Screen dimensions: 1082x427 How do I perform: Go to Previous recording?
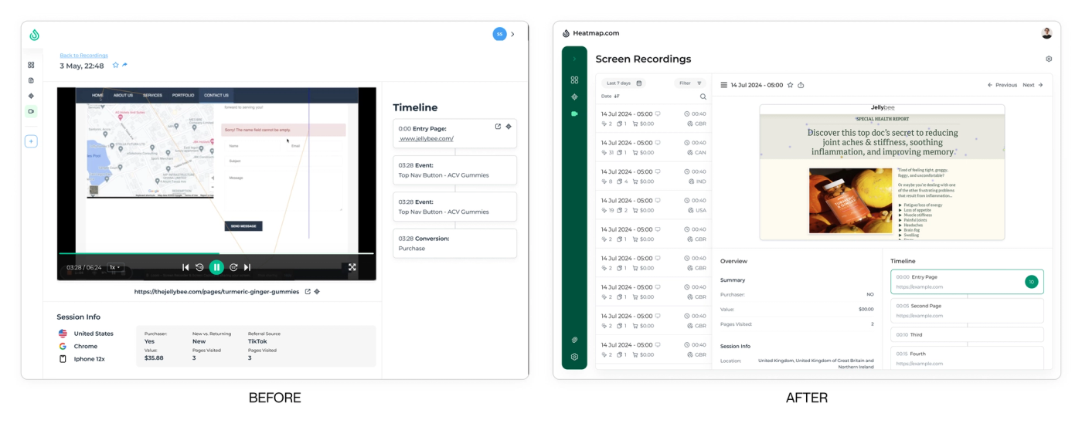point(1002,85)
